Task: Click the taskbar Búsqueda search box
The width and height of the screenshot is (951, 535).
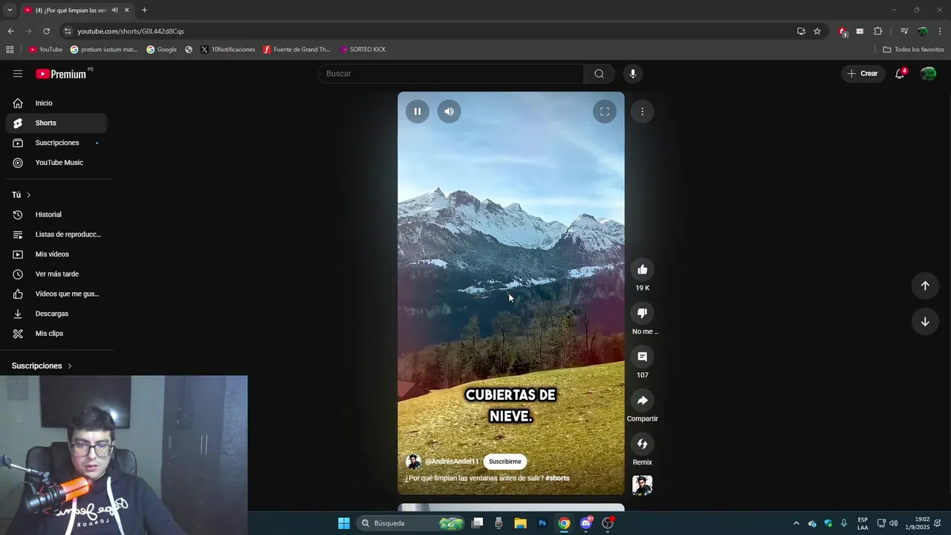Action: (412, 523)
